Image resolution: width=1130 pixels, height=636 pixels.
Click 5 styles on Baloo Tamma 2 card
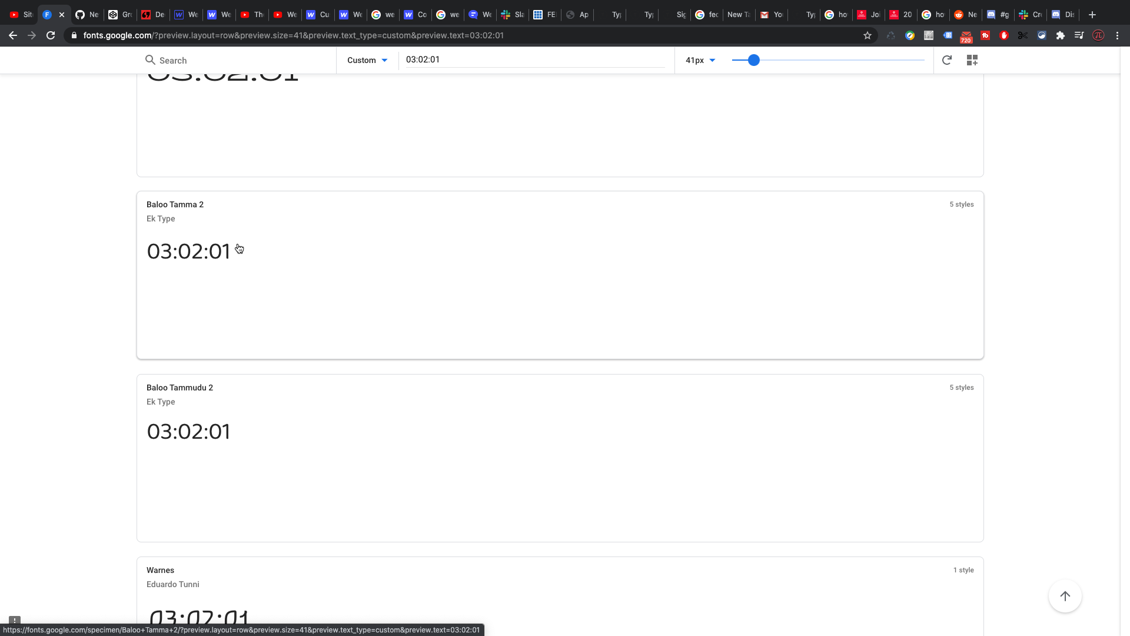[962, 204]
